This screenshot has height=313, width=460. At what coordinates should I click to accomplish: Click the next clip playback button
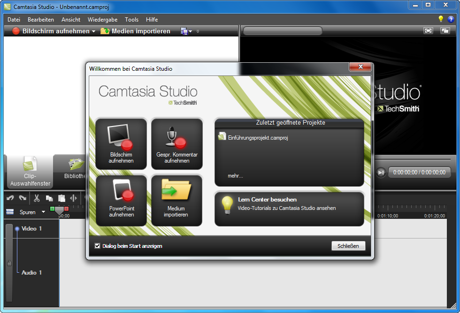(x=381, y=172)
